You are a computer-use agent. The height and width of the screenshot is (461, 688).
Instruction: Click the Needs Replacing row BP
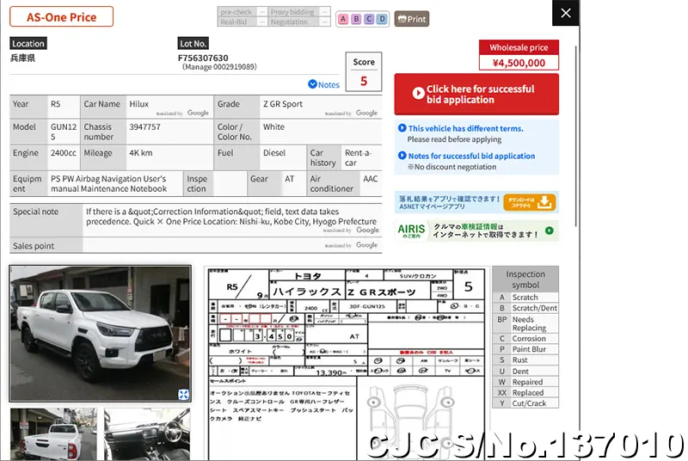coord(525,323)
